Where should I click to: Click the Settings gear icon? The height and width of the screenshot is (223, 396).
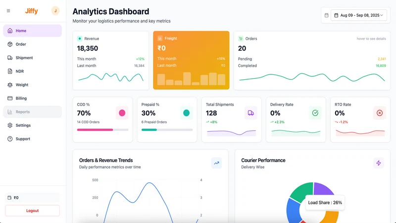[x=10, y=125]
